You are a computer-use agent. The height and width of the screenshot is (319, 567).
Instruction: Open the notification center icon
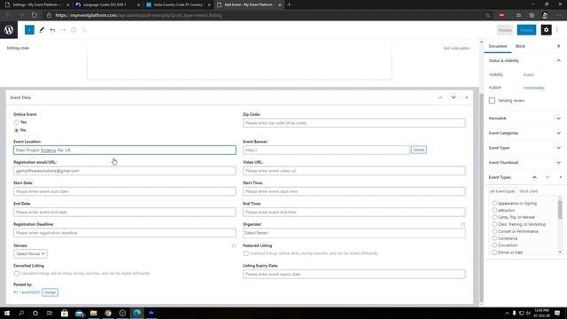[557, 313]
